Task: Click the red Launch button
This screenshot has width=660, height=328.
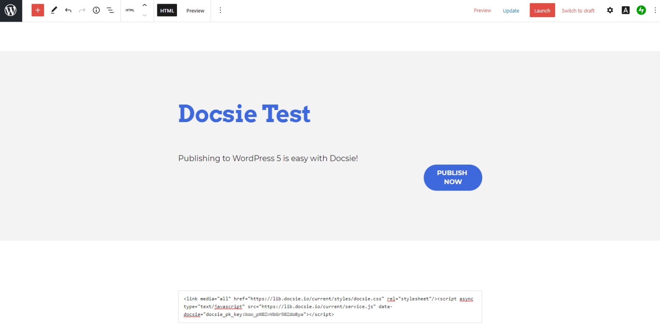Action: [542, 10]
